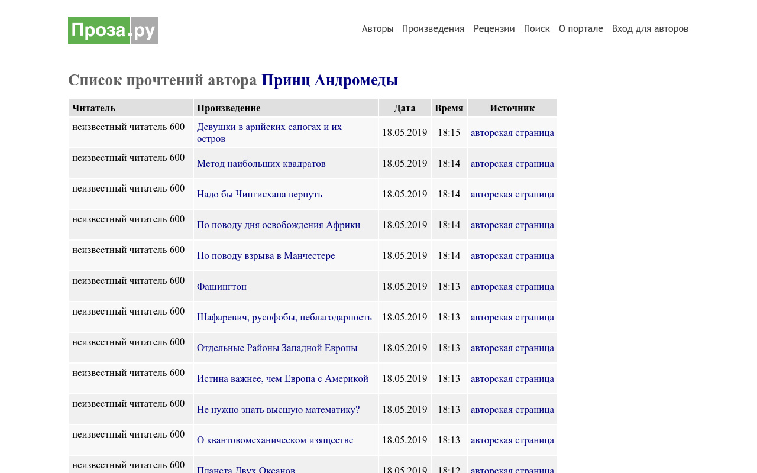Viewport: 757px width, 473px height.
Task: Click time 18:13 in Шафаревич row
Action: 449,317
